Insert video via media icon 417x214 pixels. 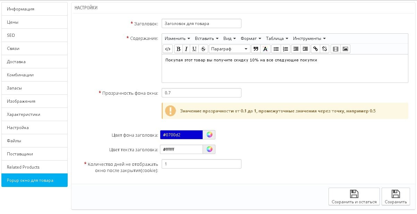pos(335,49)
